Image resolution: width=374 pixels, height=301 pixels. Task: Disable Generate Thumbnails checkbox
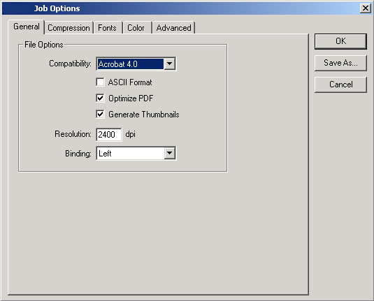(100, 114)
